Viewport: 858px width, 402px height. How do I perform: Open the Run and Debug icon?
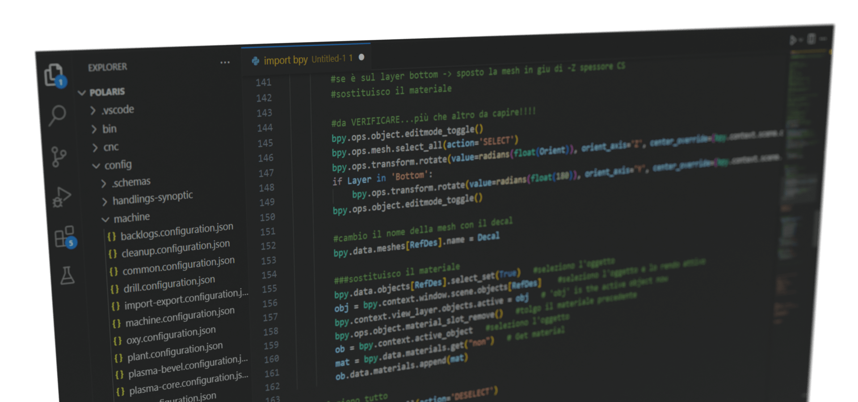point(62,197)
